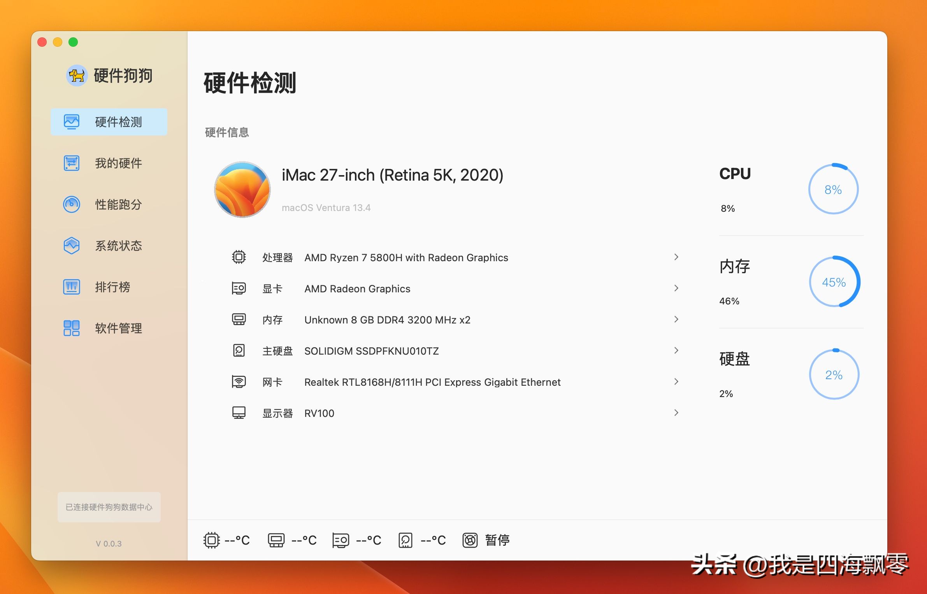Screen dimensions: 927x594
Task: Click the macOS Ventura system thumbnail image
Action: pos(242,190)
